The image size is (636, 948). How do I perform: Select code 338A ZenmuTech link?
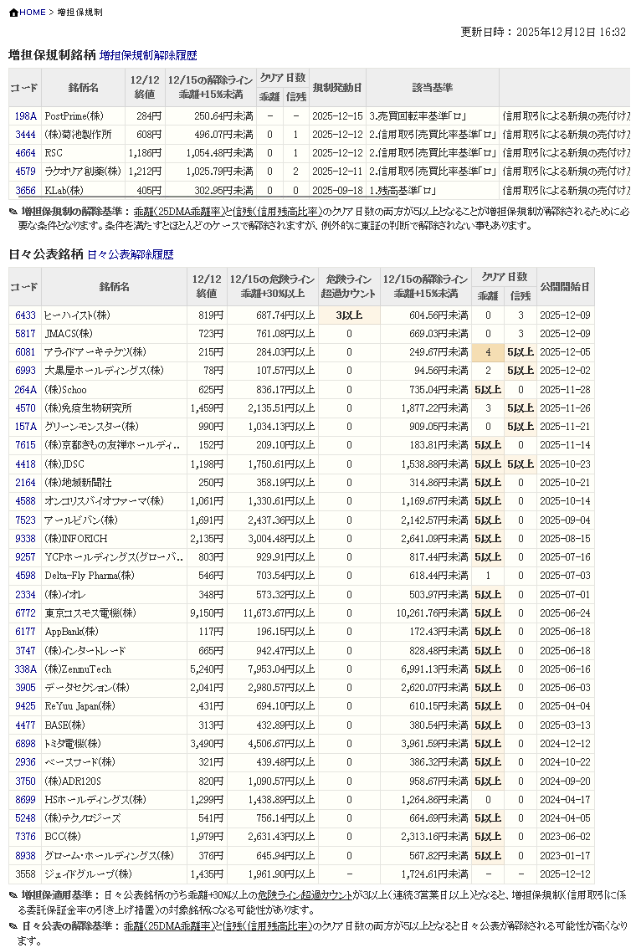point(25,669)
